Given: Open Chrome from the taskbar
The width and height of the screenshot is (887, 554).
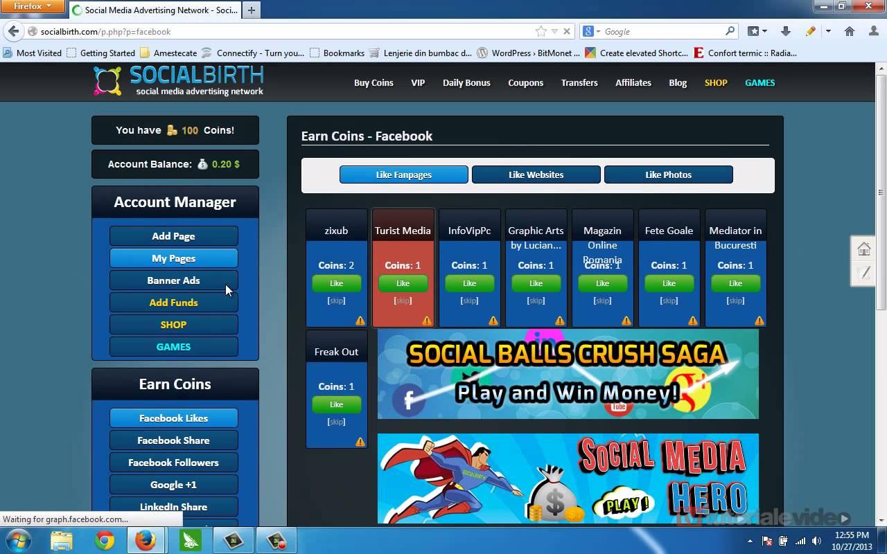Looking at the screenshot, I should click(x=105, y=540).
